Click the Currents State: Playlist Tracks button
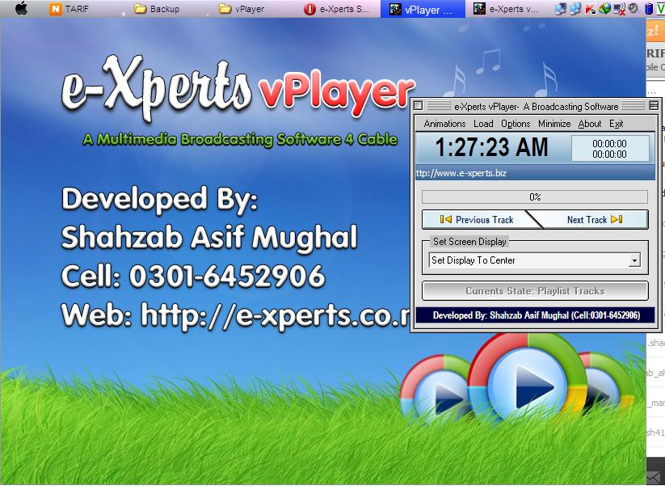Image resolution: width=665 pixels, height=486 pixels. tap(535, 291)
